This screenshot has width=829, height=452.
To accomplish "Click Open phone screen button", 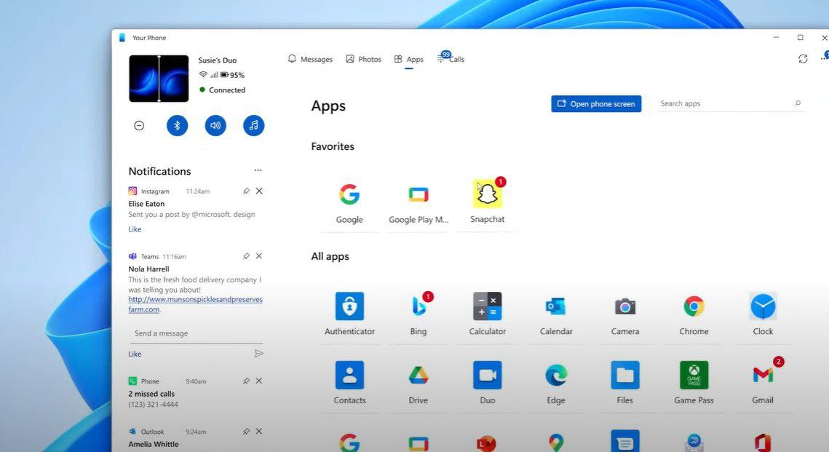I will coord(596,103).
